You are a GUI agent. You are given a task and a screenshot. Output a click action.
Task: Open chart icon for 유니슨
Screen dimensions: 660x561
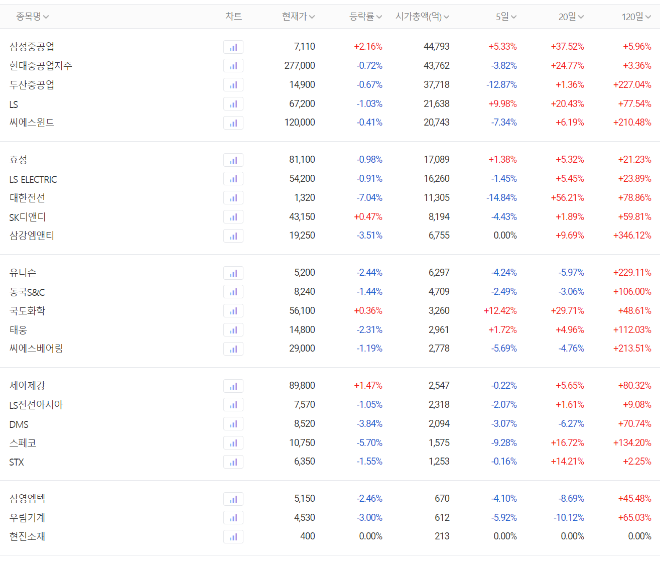(233, 273)
